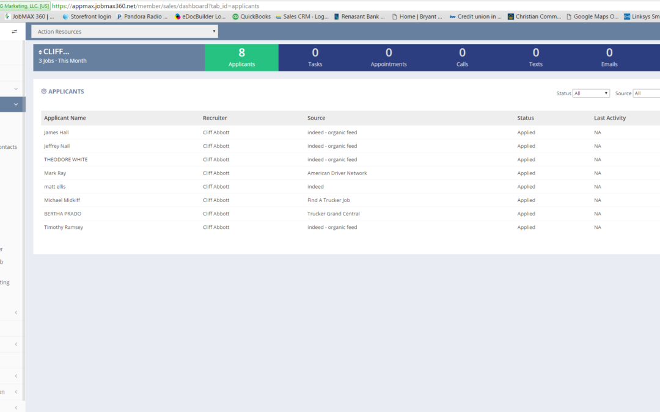Click the gear icon beside APPLICANTS heading

tap(44, 92)
